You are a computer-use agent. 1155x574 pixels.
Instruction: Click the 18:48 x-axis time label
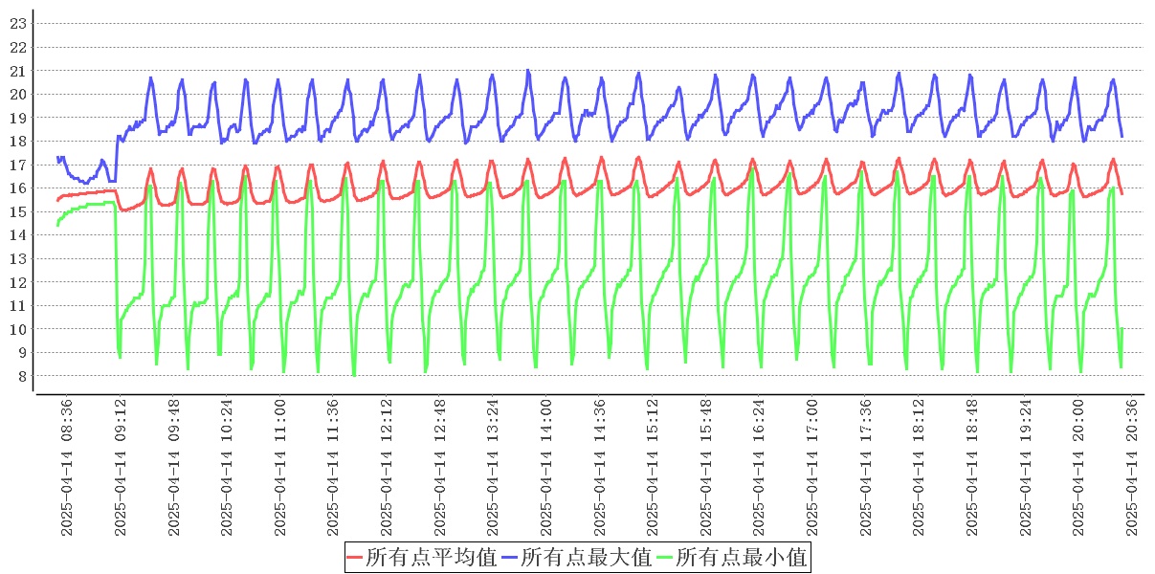972,469
